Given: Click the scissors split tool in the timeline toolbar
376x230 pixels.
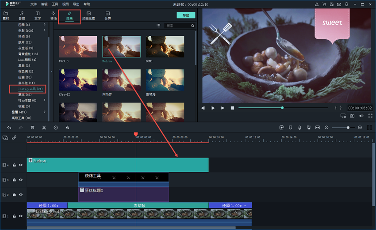Looking at the screenshot, I should pyautogui.click(x=44, y=128).
